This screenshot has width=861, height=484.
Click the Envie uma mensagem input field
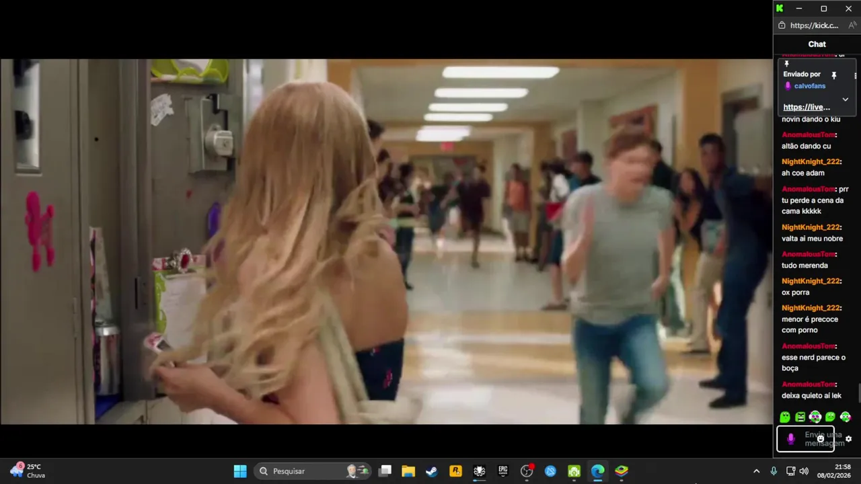tap(806, 439)
